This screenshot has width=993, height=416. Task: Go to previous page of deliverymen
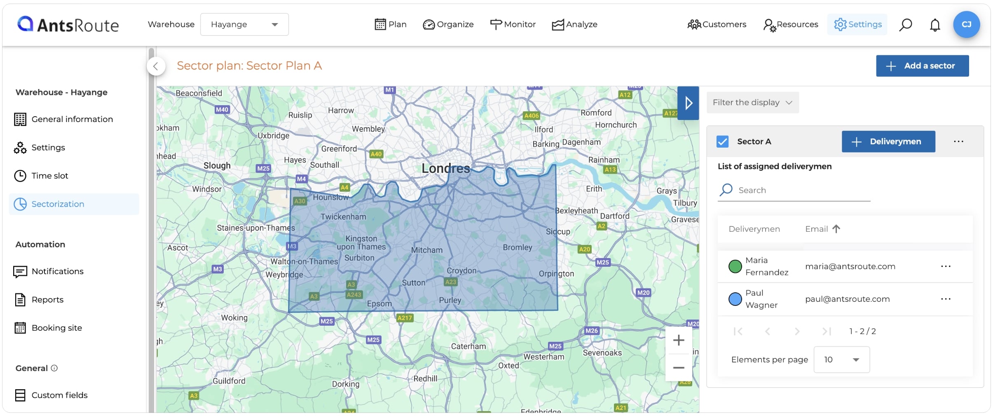click(767, 331)
